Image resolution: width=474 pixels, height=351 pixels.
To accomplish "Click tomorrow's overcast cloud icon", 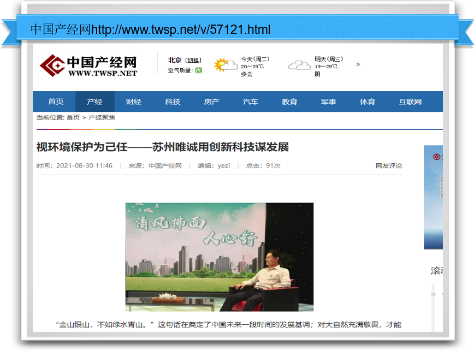I will click(x=299, y=64).
